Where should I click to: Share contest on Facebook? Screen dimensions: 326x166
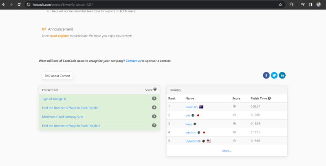point(266,75)
